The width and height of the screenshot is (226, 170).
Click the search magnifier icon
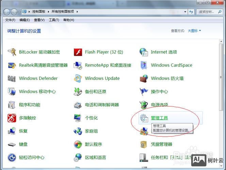220,12
